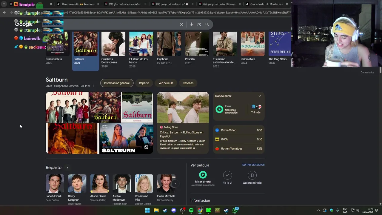The height and width of the screenshot is (215, 382).
Task: Show more cast with carousel arrow
Action: coord(175,184)
